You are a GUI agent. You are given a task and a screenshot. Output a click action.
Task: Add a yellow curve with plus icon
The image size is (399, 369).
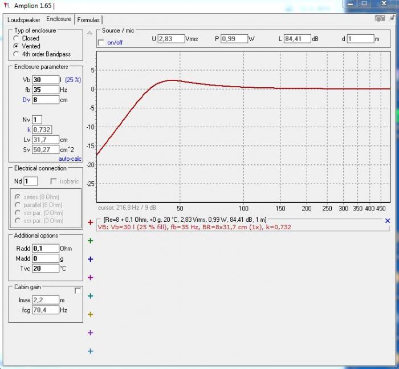coord(90,314)
